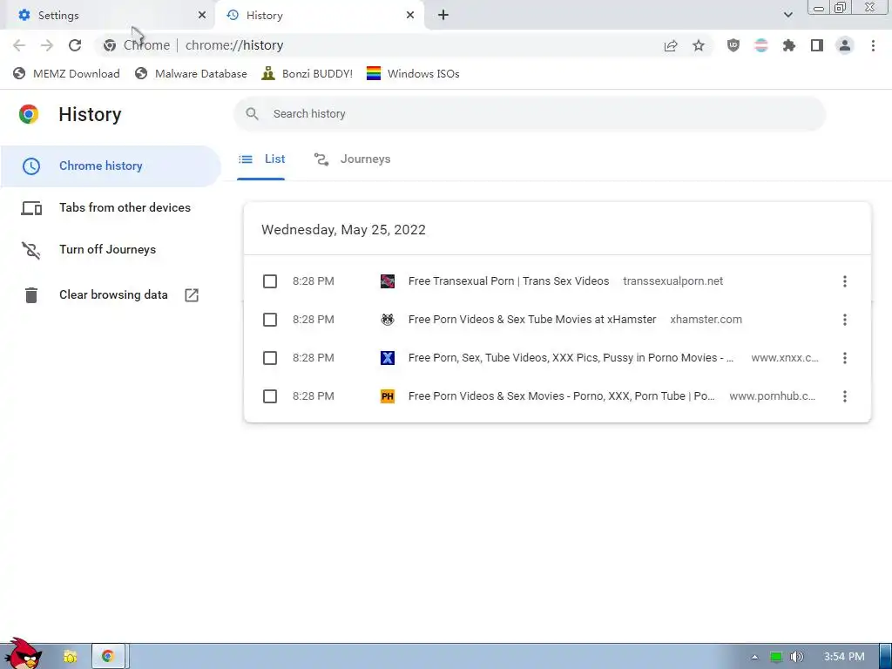The image size is (892, 669).
Task: Open the Windows ISOs bookmark
Action: [413, 74]
